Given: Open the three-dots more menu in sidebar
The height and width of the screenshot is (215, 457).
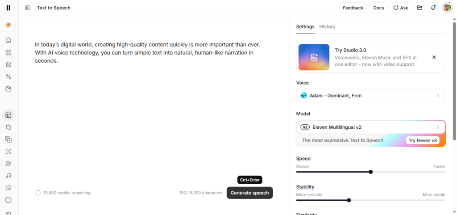Looking at the screenshot, I should pos(8,200).
